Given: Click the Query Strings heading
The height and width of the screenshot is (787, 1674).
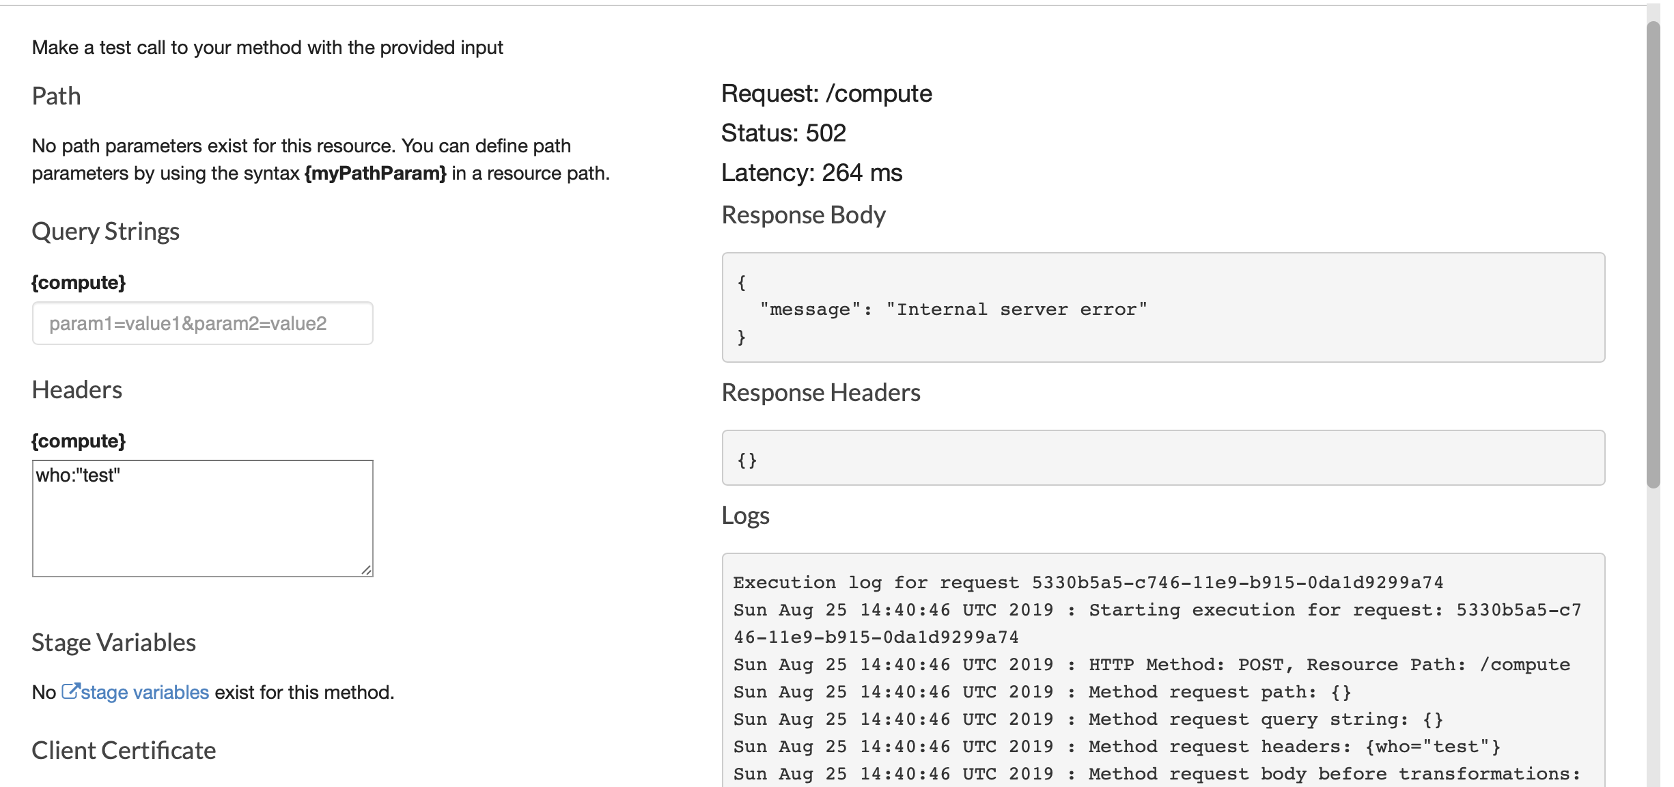Looking at the screenshot, I should (x=105, y=231).
